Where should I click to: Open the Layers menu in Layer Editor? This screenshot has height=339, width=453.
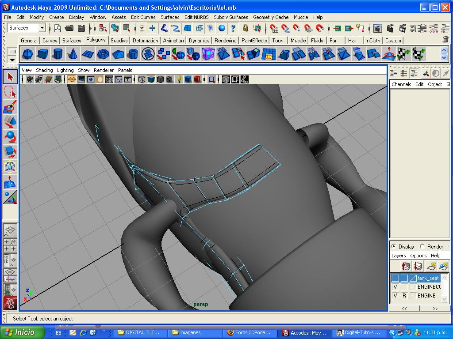point(399,256)
